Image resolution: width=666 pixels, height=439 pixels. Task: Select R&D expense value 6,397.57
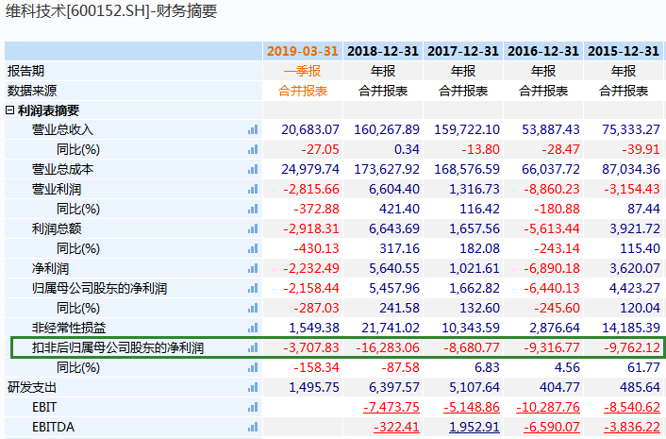pos(394,387)
